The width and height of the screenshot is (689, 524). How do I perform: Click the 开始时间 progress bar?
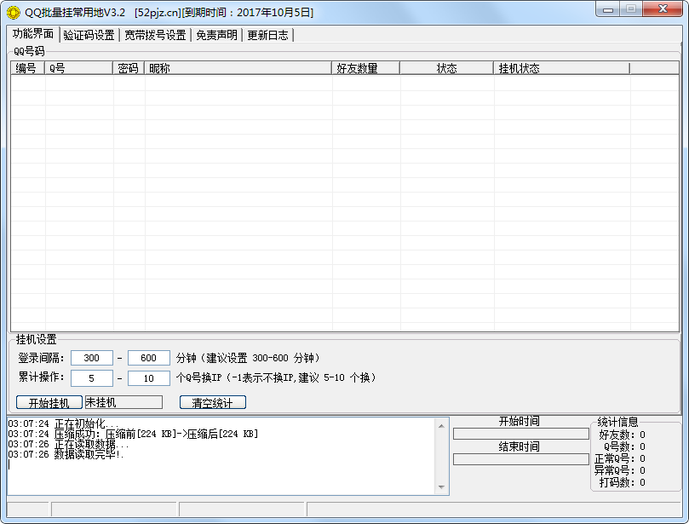pyautogui.click(x=520, y=434)
